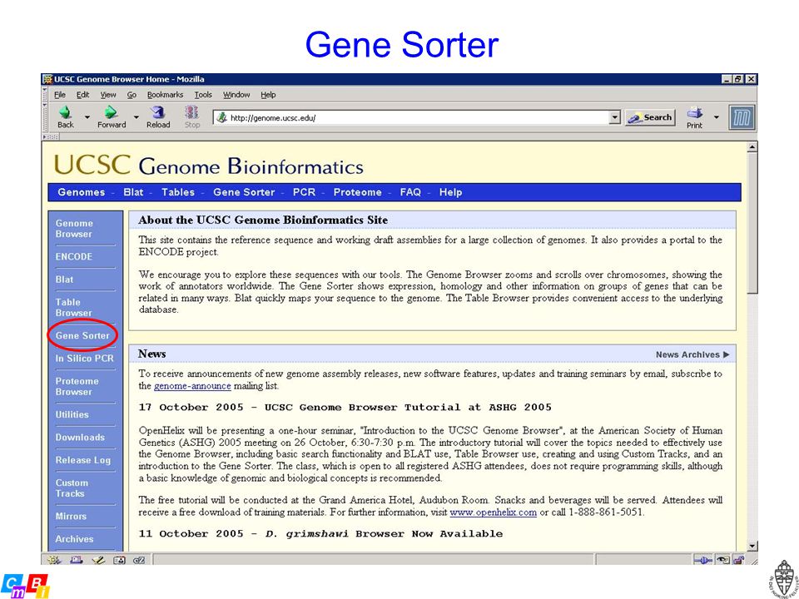The height and width of the screenshot is (599, 799).
Task: Open the Back history dropdown arrow
Action: tap(87, 117)
